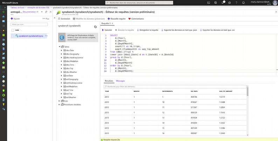Select the dbo.Medallion table

(72, 61)
